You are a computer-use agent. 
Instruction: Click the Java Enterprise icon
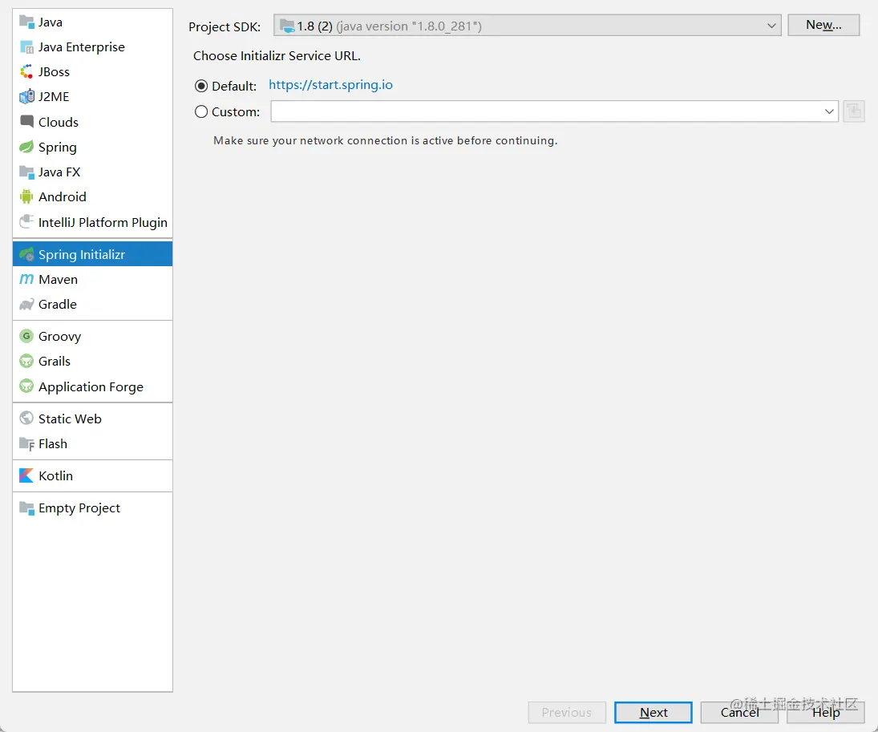pyautogui.click(x=26, y=47)
